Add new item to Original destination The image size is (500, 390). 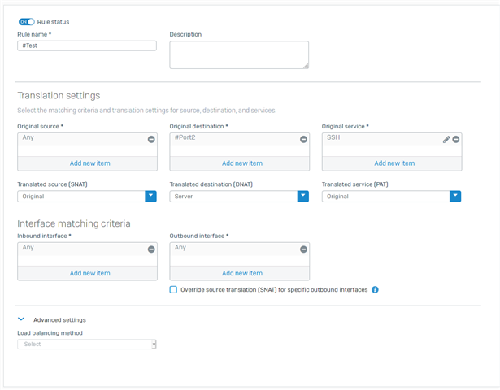(x=242, y=163)
